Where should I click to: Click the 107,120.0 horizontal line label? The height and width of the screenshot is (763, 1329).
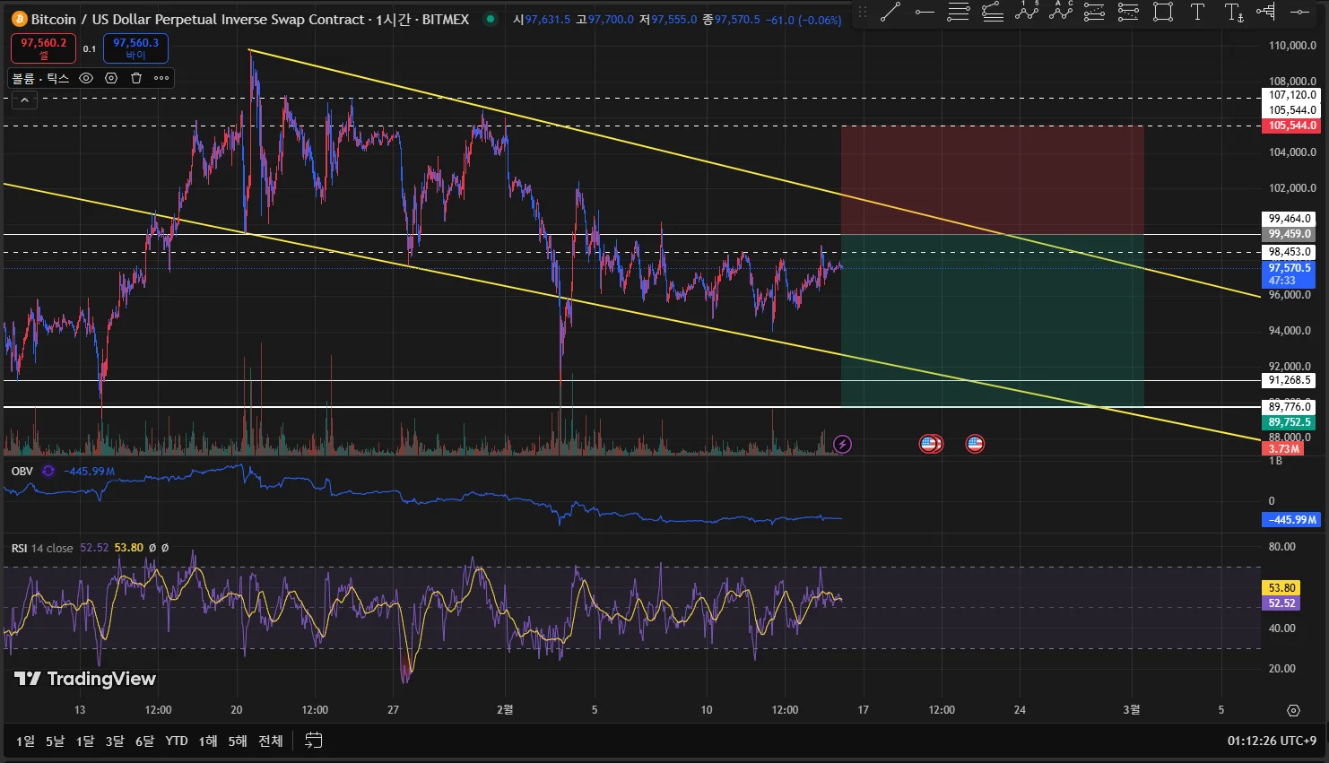pyautogui.click(x=1292, y=95)
